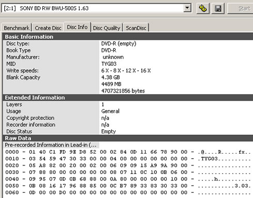Select the 'DVD-R (empty)' disc type value
The width and height of the screenshot is (253, 198).
tap(119, 43)
